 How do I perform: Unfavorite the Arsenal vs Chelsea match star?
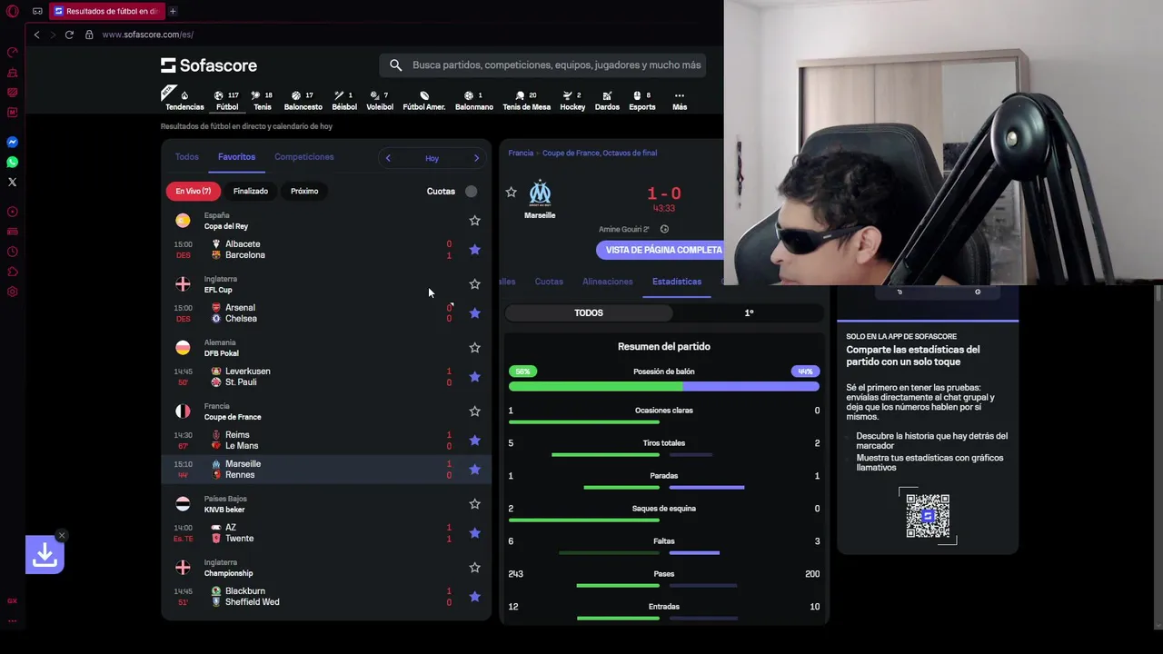pos(474,313)
